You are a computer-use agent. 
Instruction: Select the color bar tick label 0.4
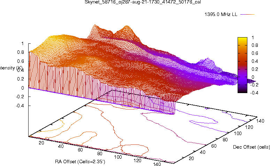point(255,61)
